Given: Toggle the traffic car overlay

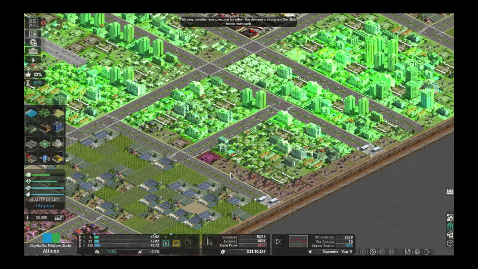Looking at the screenshot, I should 450,235.
